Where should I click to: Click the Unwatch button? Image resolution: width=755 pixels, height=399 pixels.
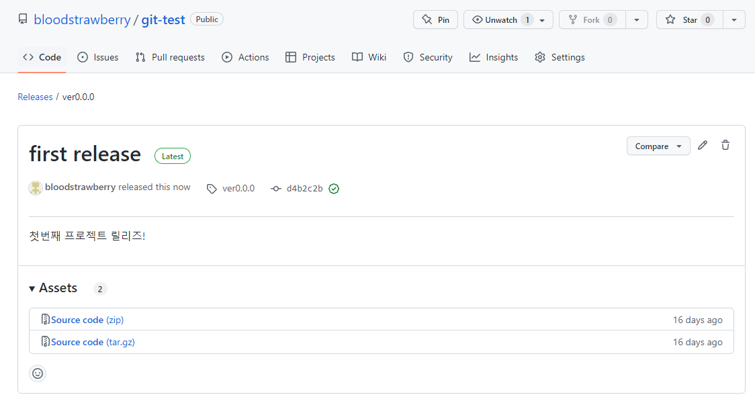point(508,19)
